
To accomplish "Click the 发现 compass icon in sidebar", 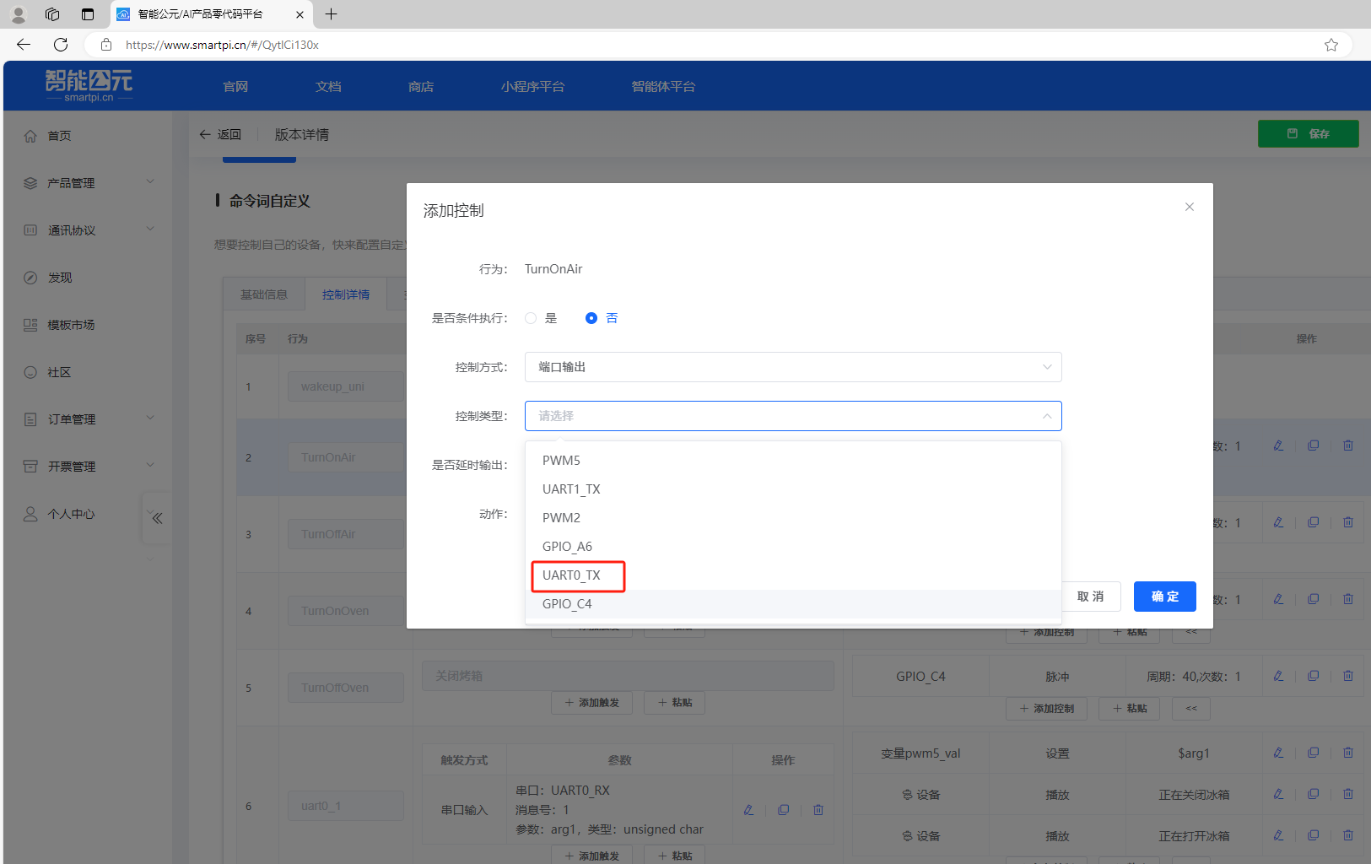I will point(31,278).
